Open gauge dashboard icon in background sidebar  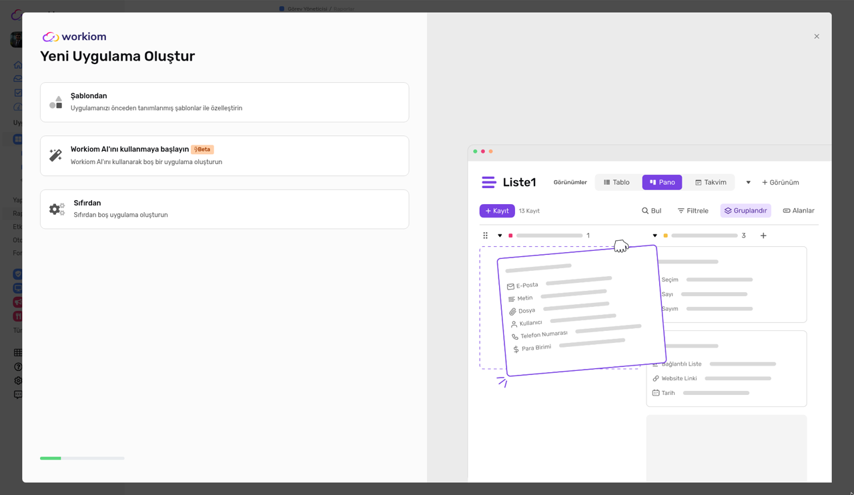(18, 107)
